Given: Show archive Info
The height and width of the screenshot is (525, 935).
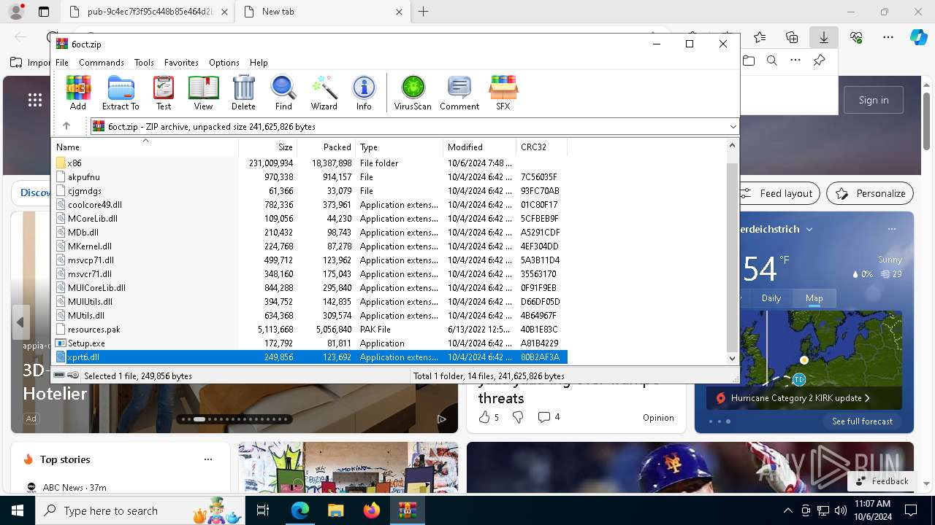Looking at the screenshot, I should pyautogui.click(x=364, y=93).
